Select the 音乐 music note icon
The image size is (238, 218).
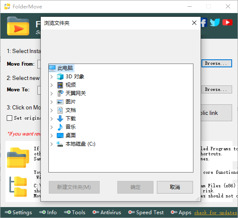pyautogui.click(x=60, y=127)
